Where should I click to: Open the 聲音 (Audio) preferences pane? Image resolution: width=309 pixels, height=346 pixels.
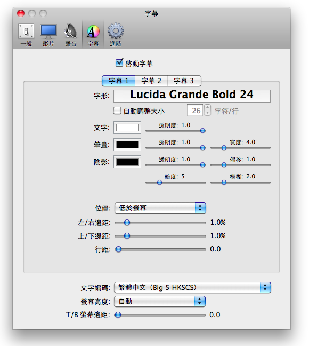coord(70,35)
